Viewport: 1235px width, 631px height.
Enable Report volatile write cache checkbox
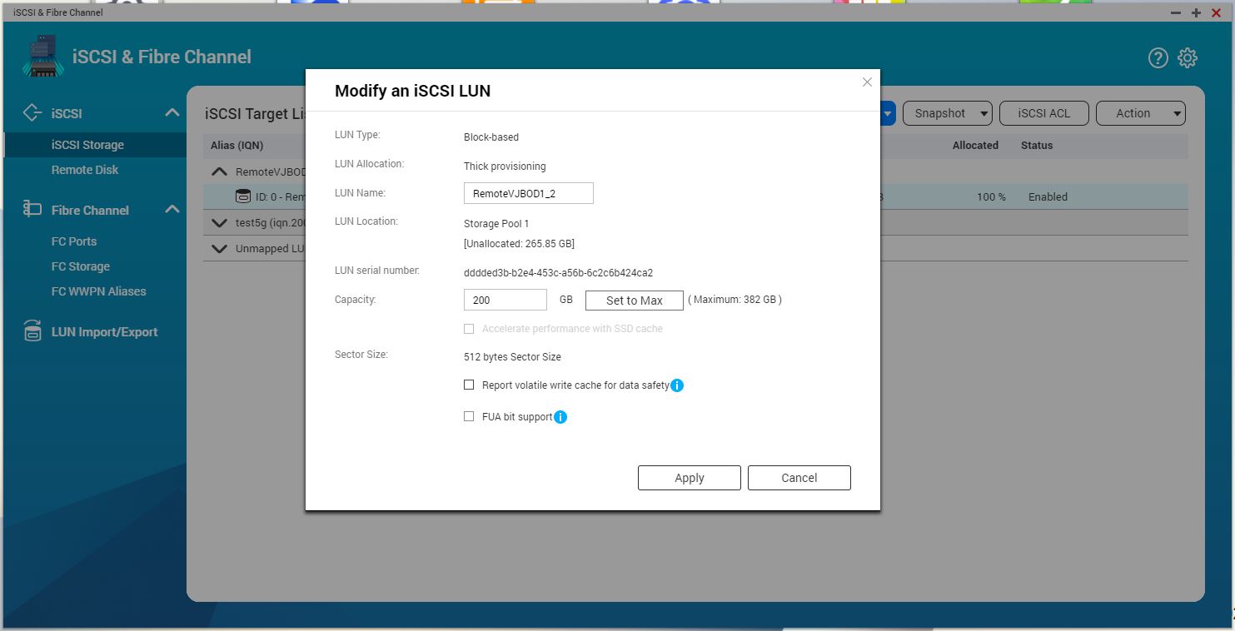[x=469, y=385]
